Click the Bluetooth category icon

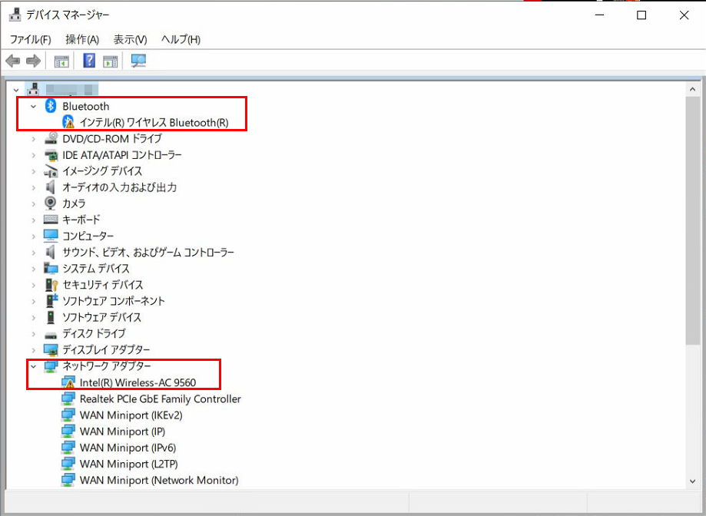pyautogui.click(x=51, y=106)
